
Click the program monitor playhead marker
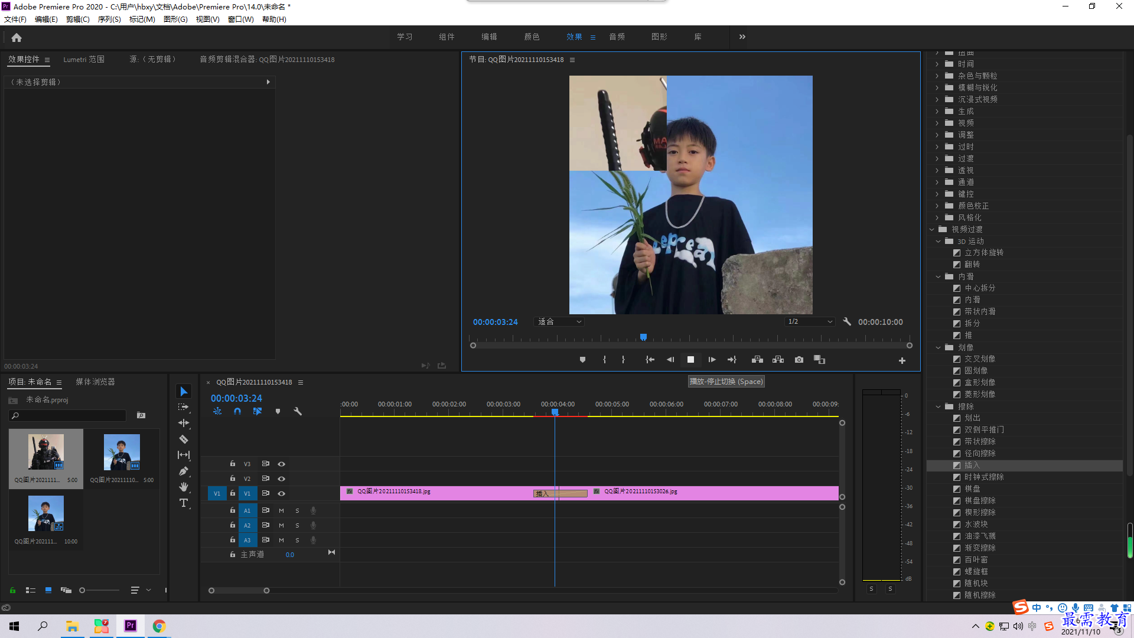643,337
